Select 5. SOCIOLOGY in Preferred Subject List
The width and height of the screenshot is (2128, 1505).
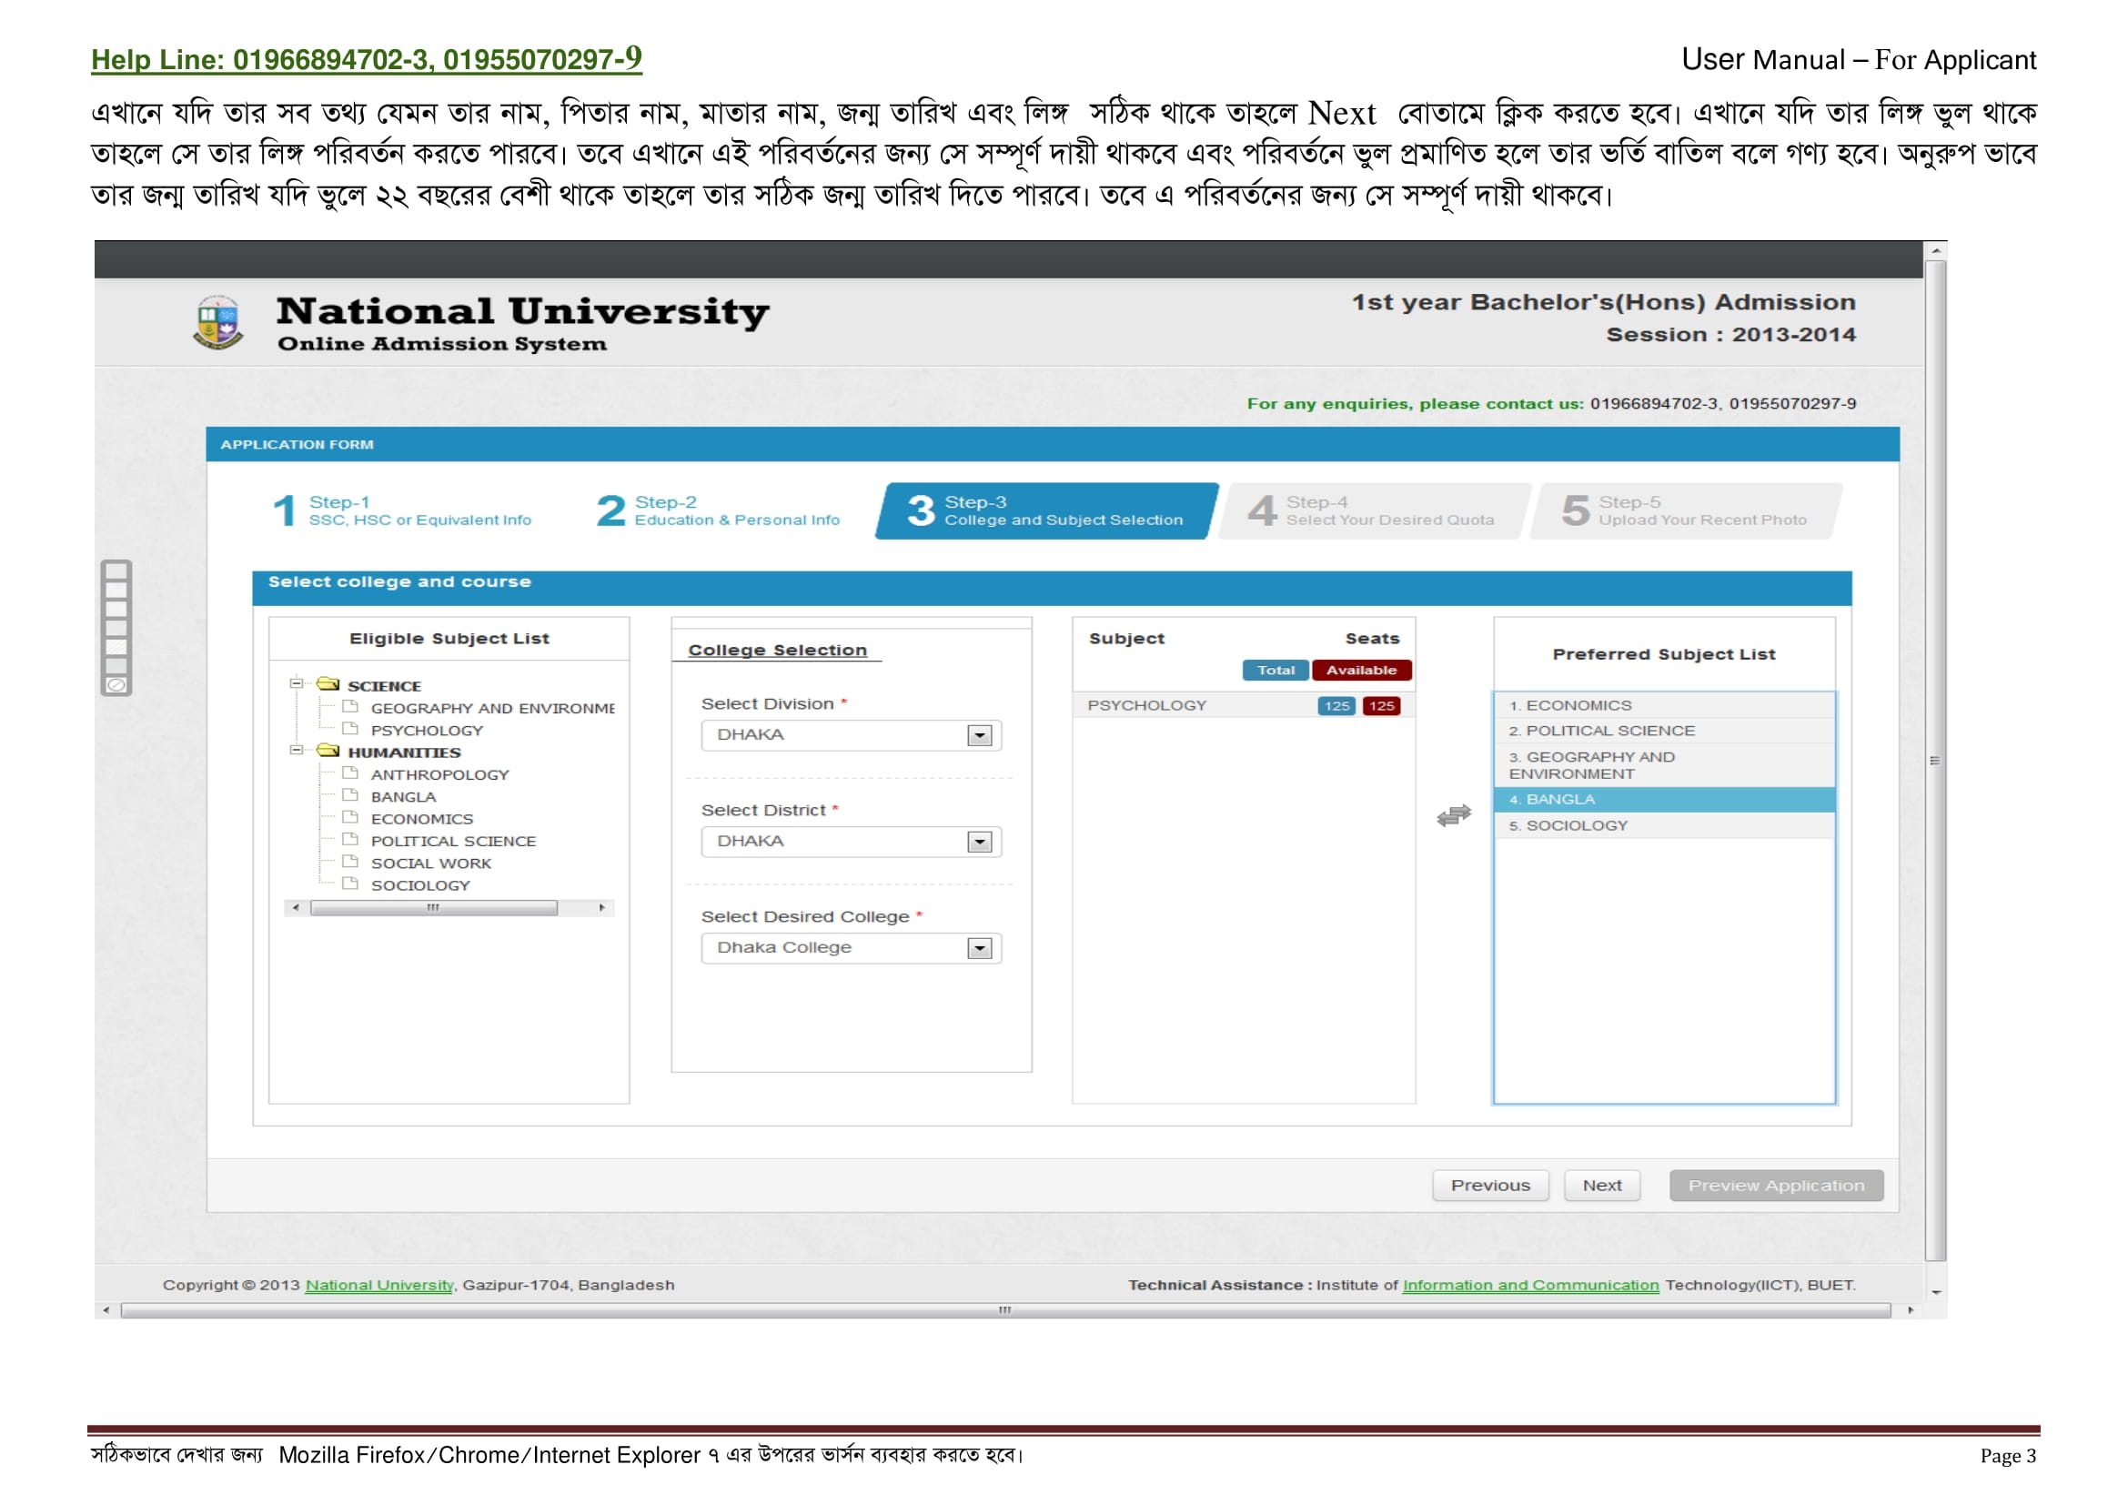1664,825
